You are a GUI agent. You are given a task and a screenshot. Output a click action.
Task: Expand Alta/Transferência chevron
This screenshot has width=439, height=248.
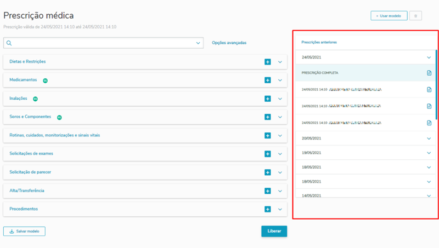tap(280, 191)
